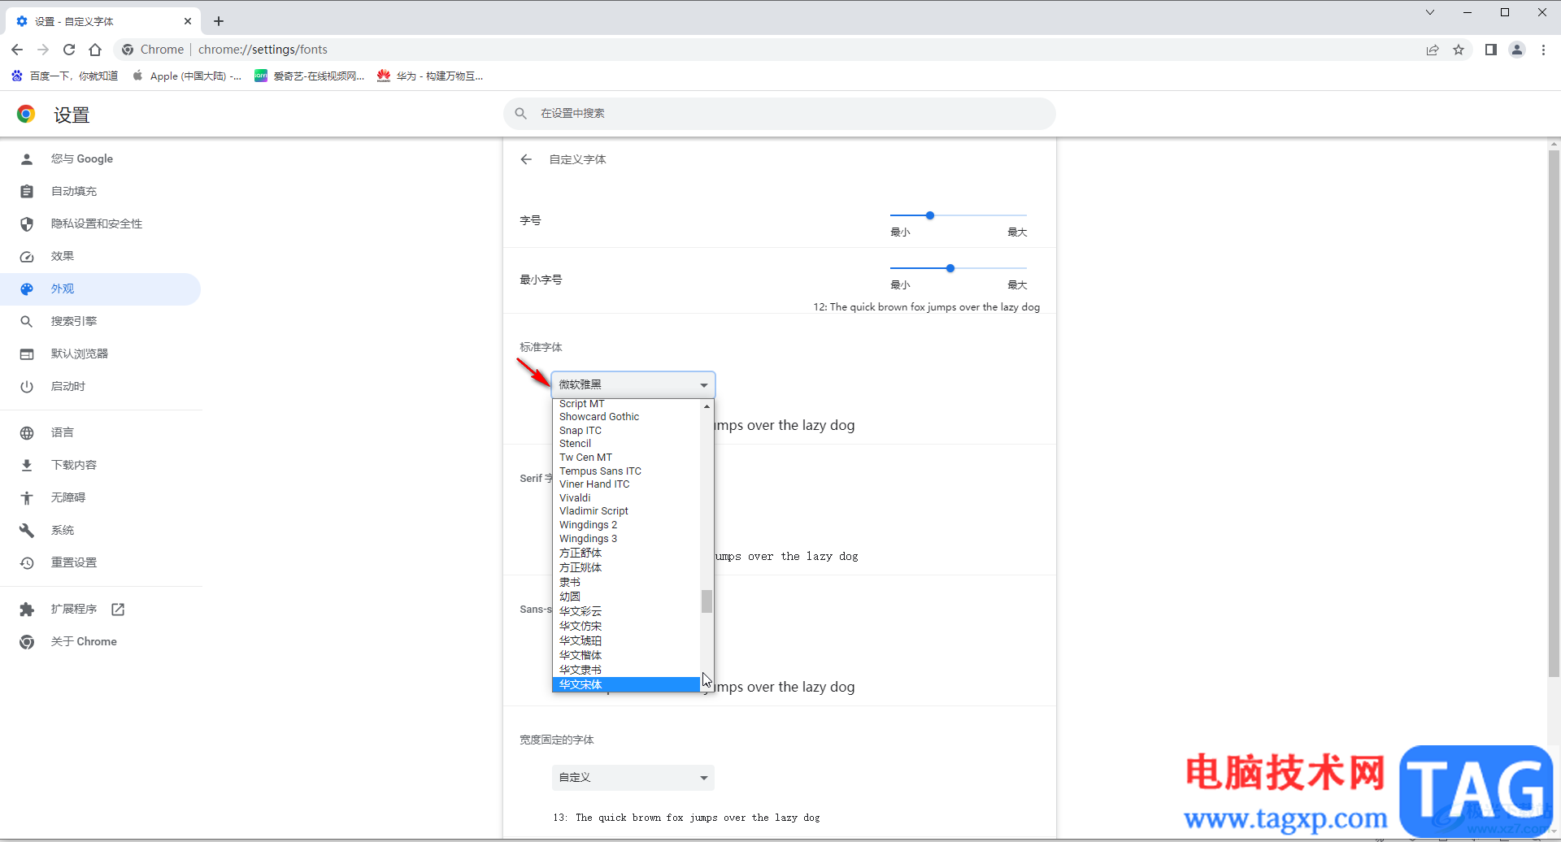1561x842 pixels.
Task: Select Viner Hand ITC font option
Action: point(626,484)
